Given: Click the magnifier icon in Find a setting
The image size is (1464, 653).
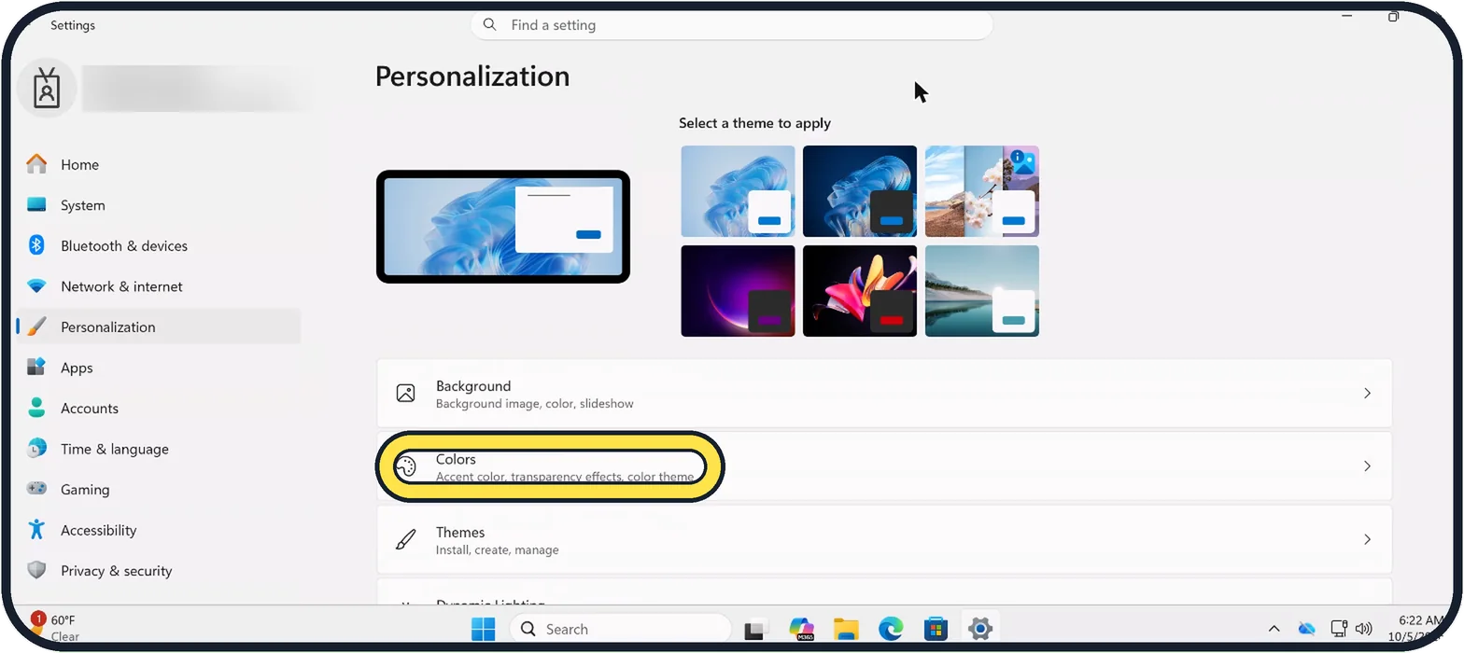Looking at the screenshot, I should (490, 25).
